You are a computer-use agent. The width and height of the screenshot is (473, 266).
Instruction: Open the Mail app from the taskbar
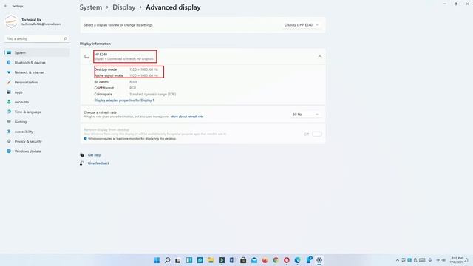(254, 260)
